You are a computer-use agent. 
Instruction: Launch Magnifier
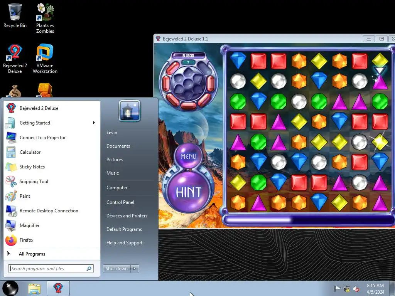[52, 225]
